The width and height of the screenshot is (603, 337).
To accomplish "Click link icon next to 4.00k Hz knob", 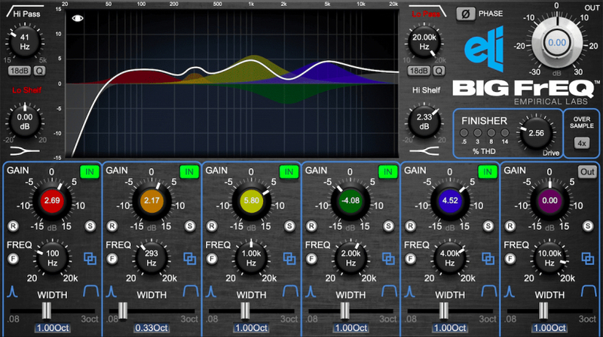I will [488, 259].
